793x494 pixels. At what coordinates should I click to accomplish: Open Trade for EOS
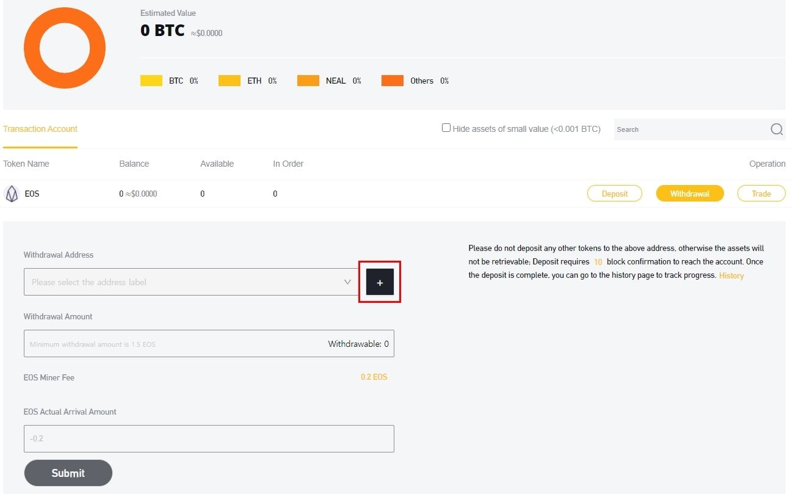(x=761, y=194)
